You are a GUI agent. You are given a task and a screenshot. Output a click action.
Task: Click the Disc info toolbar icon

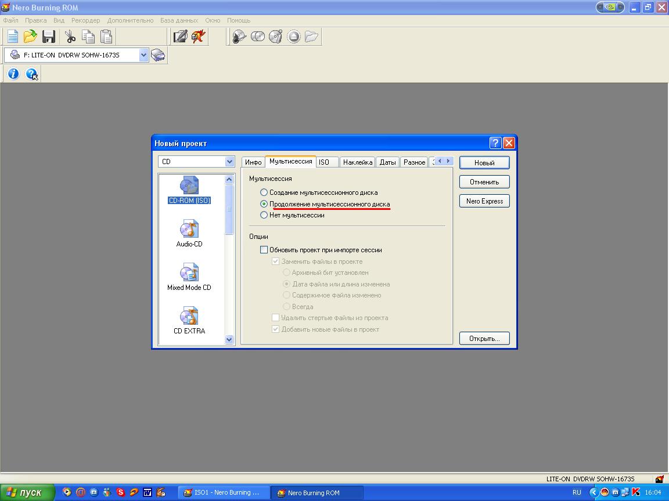coord(239,37)
